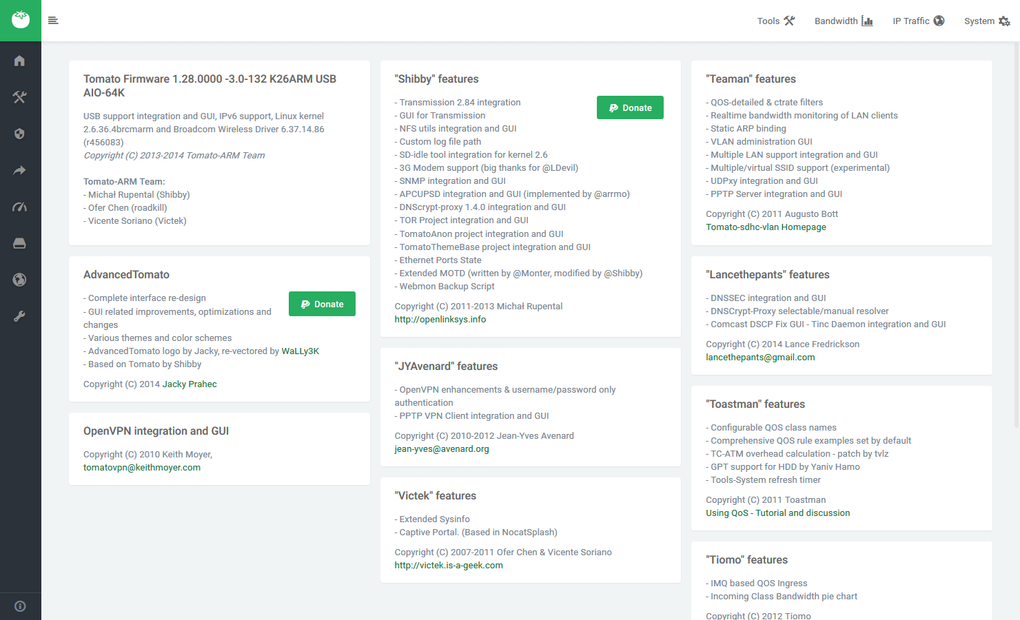The height and width of the screenshot is (620, 1020).
Task: Click the Configurable QOS class names line
Action: pos(771,428)
